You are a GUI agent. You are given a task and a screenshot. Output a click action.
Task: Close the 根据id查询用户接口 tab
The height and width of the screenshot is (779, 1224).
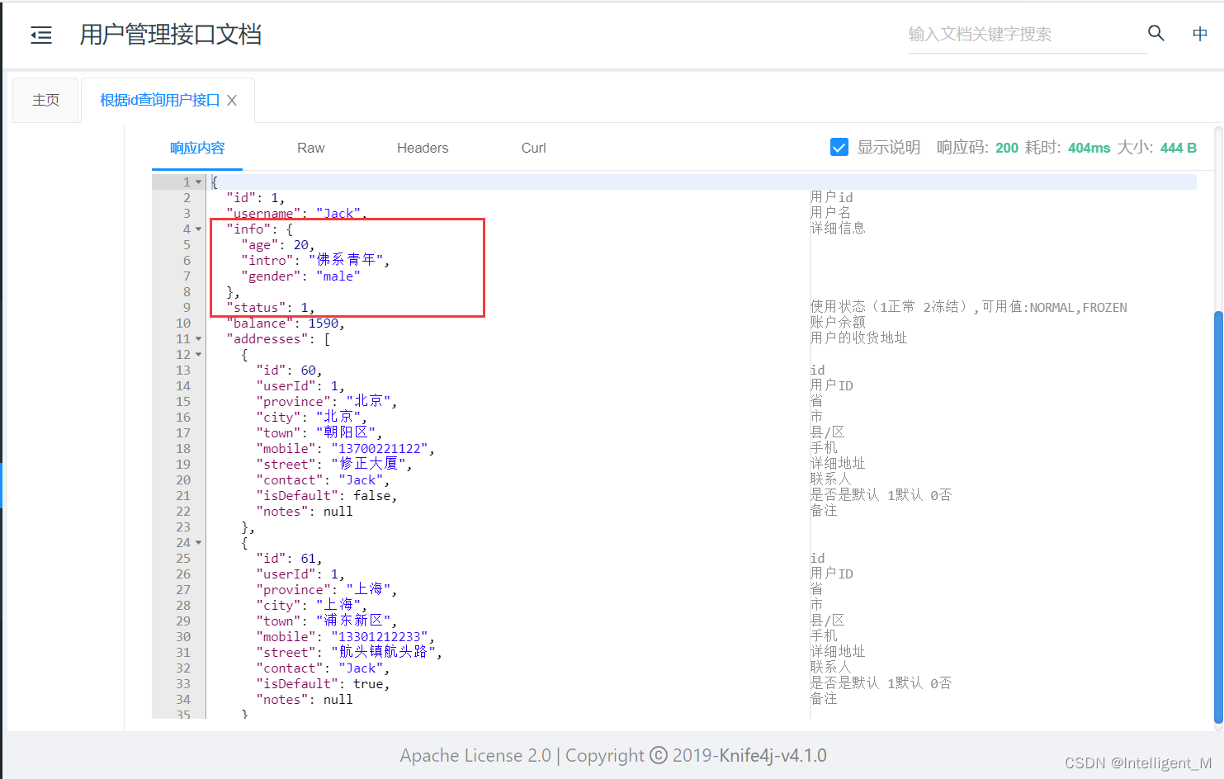232,100
